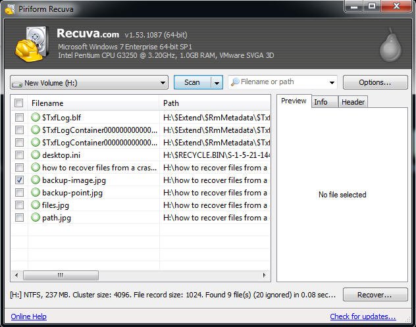Viewport: 416px width, 327px height.
Task: Click the scrollbar left arrow
Action: coord(16,275)
